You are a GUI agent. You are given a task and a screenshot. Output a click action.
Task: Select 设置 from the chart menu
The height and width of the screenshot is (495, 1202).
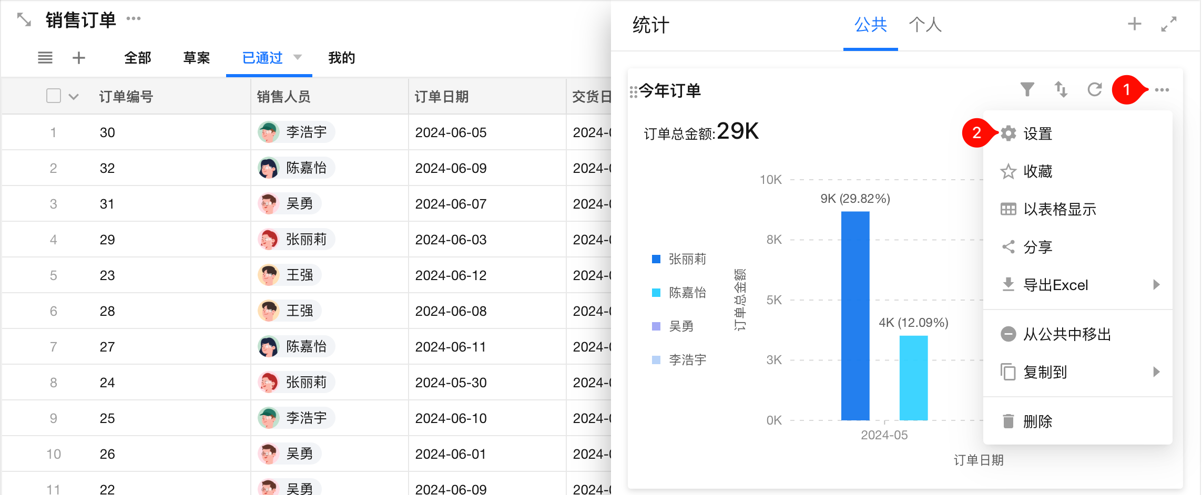1037,133
